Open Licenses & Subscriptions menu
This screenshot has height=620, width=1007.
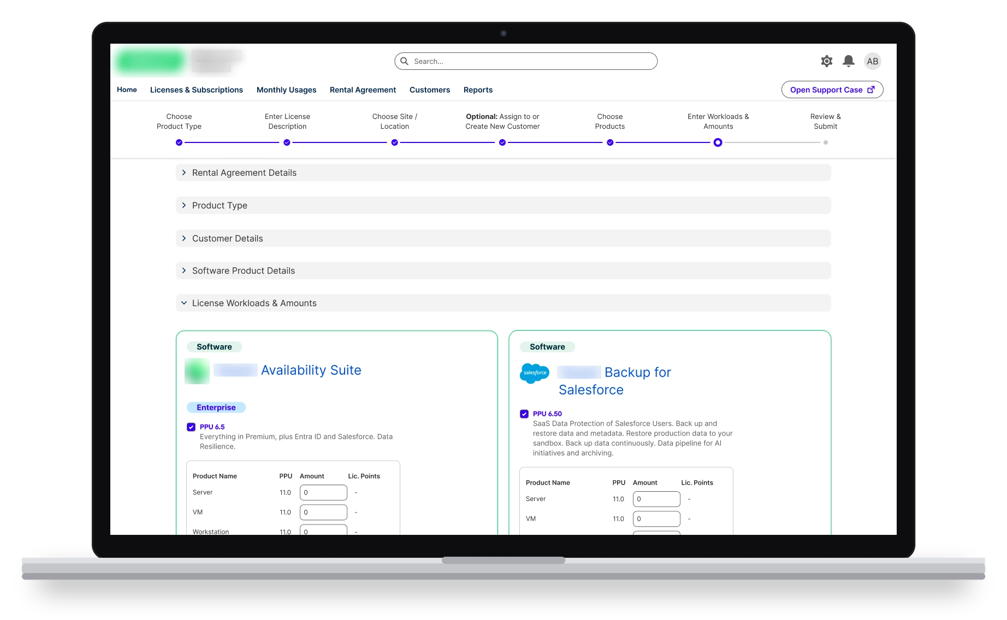(x=197, y=90)
